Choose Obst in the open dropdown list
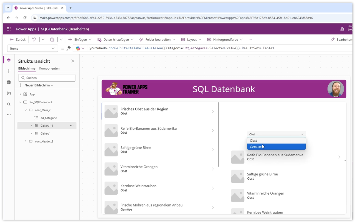The height and width of the screenshot is (222, 355). click(276, 141)
